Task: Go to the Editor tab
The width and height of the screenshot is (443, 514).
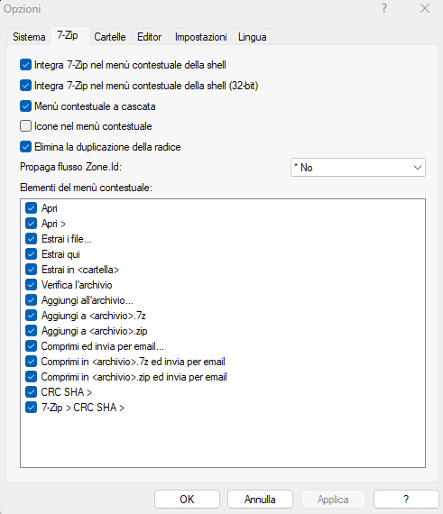Action: pos(149,37)
